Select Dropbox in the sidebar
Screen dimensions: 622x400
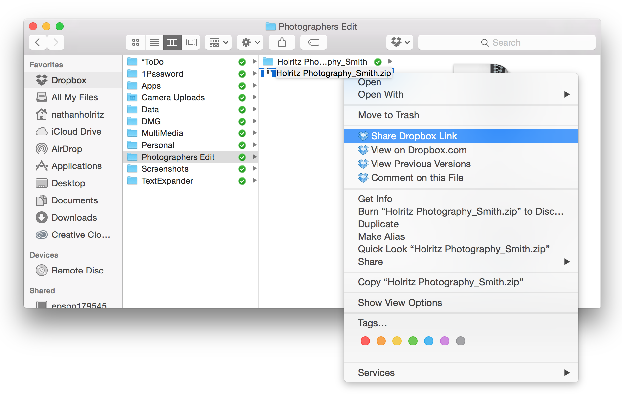[73, 80]
